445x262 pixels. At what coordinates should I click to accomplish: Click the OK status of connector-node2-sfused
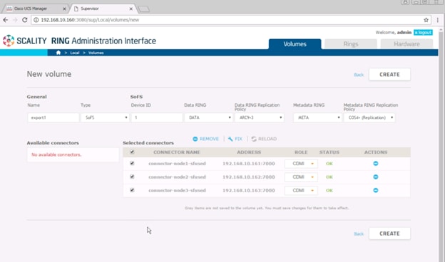click(x=329, y=177)
